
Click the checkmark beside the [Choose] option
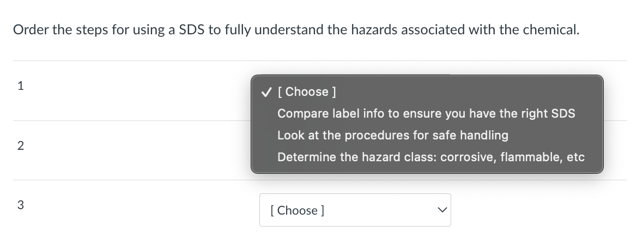265,92
